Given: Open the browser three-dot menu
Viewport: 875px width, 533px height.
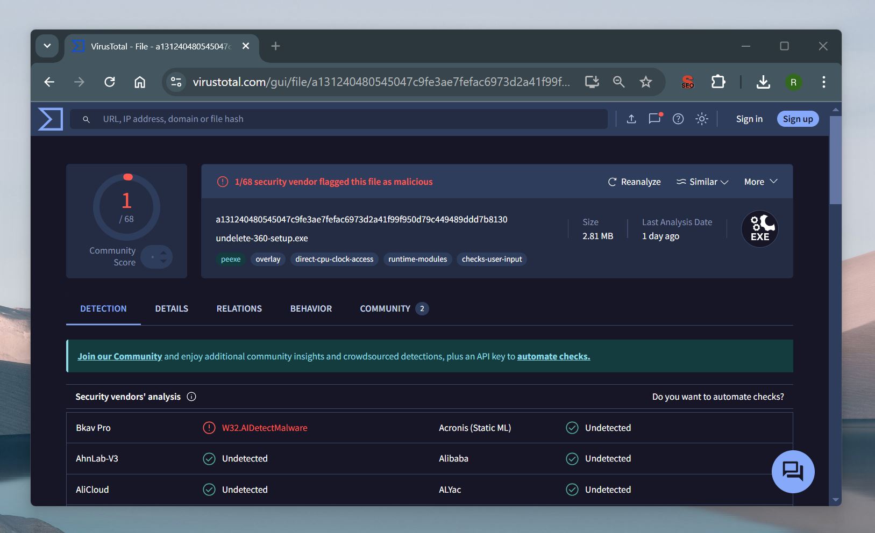Looking at the screenshot, I should (x=824, y=82).
